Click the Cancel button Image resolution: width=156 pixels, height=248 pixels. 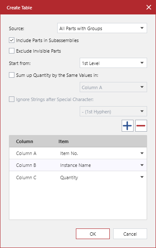tap(130, 234)
